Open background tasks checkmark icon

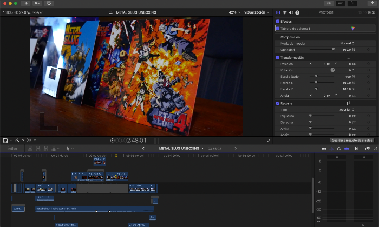click(49, 3)
